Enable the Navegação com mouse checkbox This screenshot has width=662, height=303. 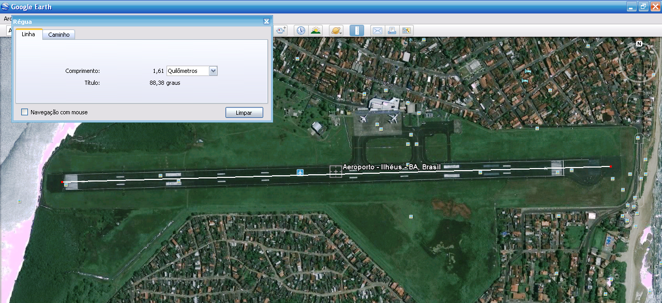24,112
